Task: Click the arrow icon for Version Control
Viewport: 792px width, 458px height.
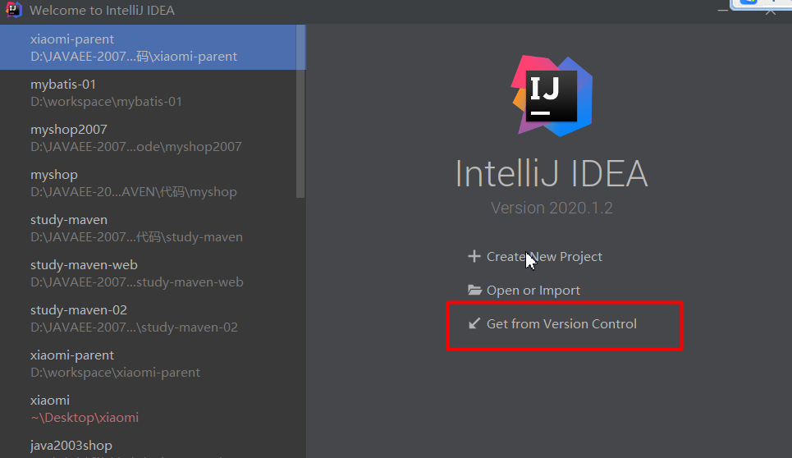Action: [474, 324]
